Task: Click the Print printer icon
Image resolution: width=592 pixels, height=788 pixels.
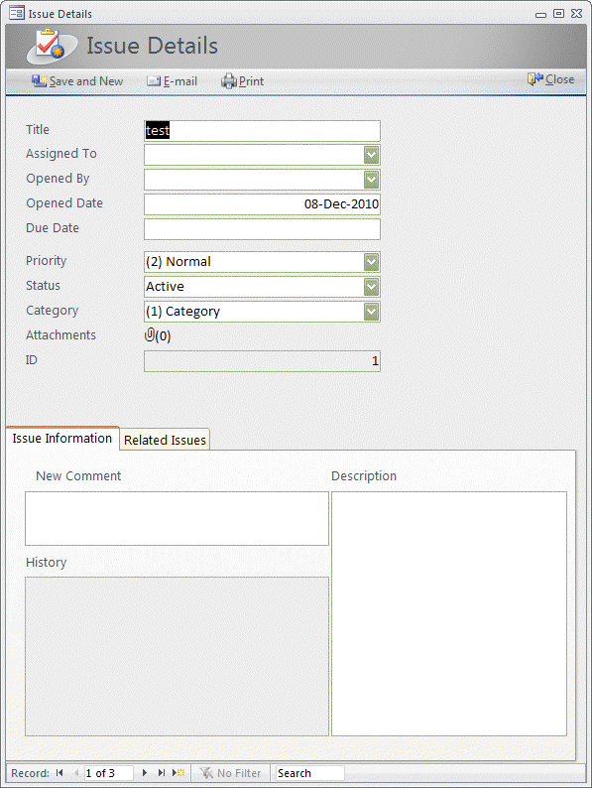Action: (229, 81)
